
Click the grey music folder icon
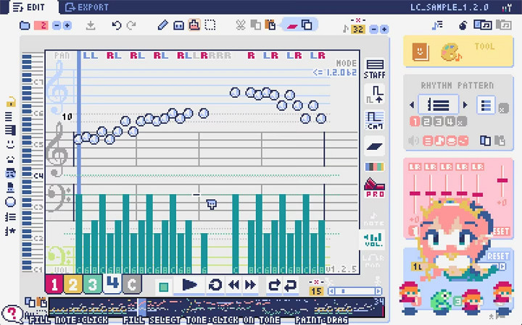(503, 25)
